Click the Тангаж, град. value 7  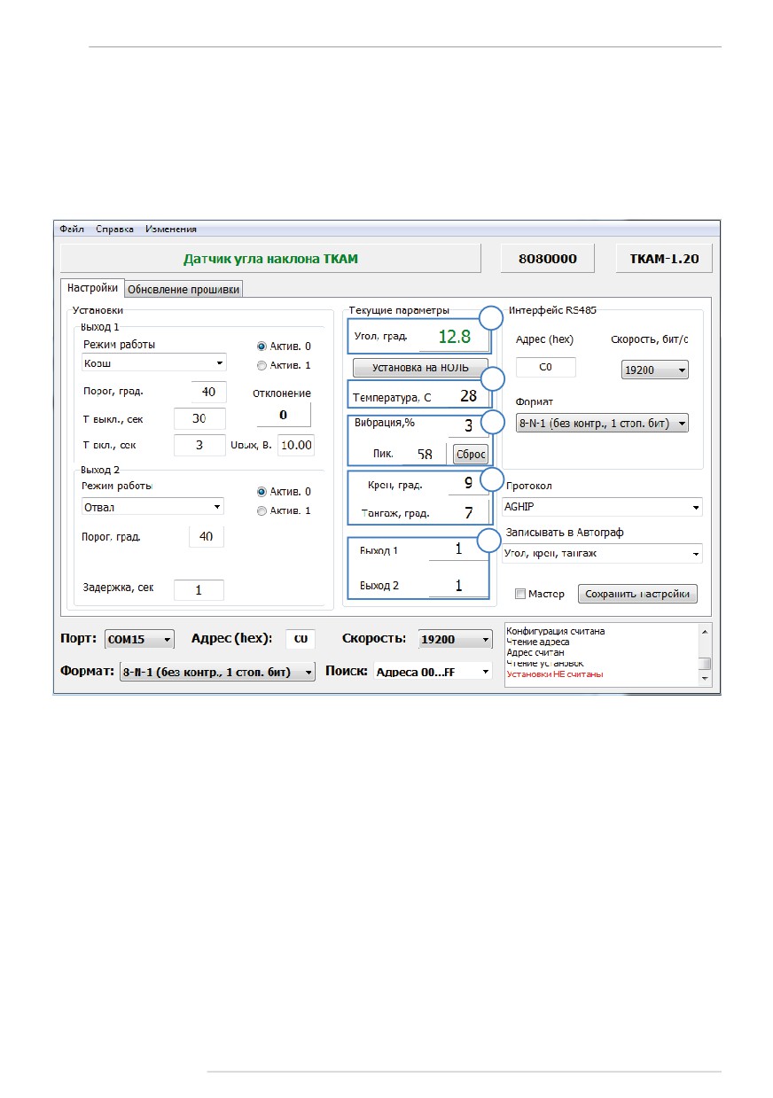pyautogui.click(x=467, y=512)
